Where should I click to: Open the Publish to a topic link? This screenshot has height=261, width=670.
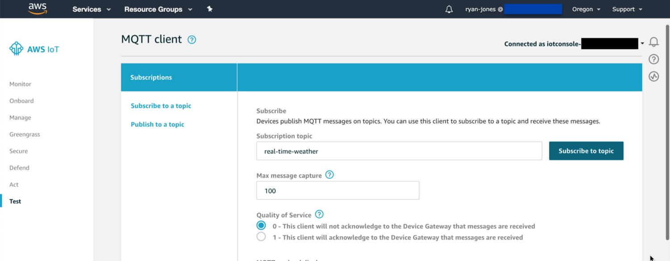coord(158,124)
